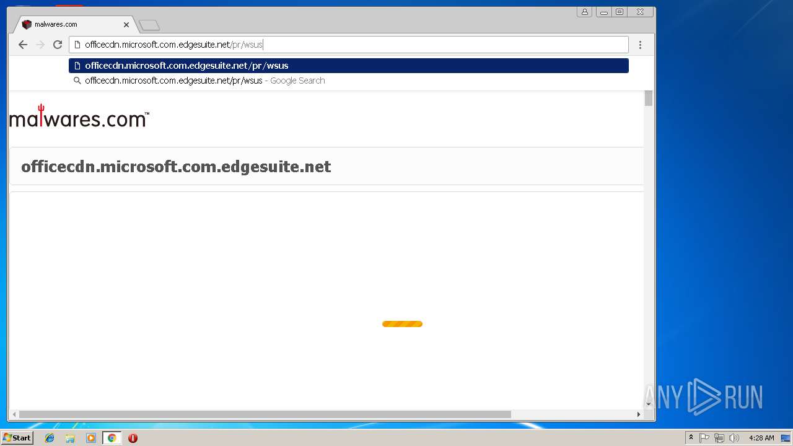
Task: Choose the officecdn URL autocomplete suggestion
Action: pyautogui.click(x=349, y=66)
